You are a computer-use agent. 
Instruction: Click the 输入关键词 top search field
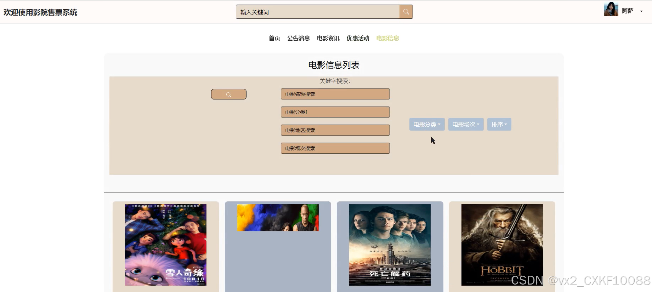[x=318, y=12]
